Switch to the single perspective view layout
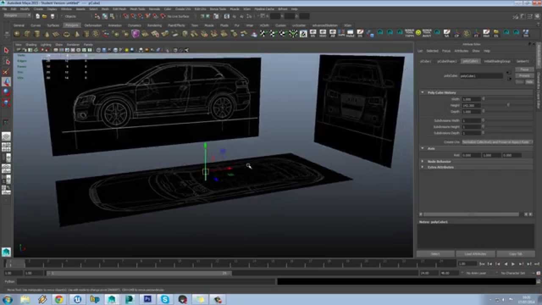This screenshot has height=305, width=542. tap(6, 136)
